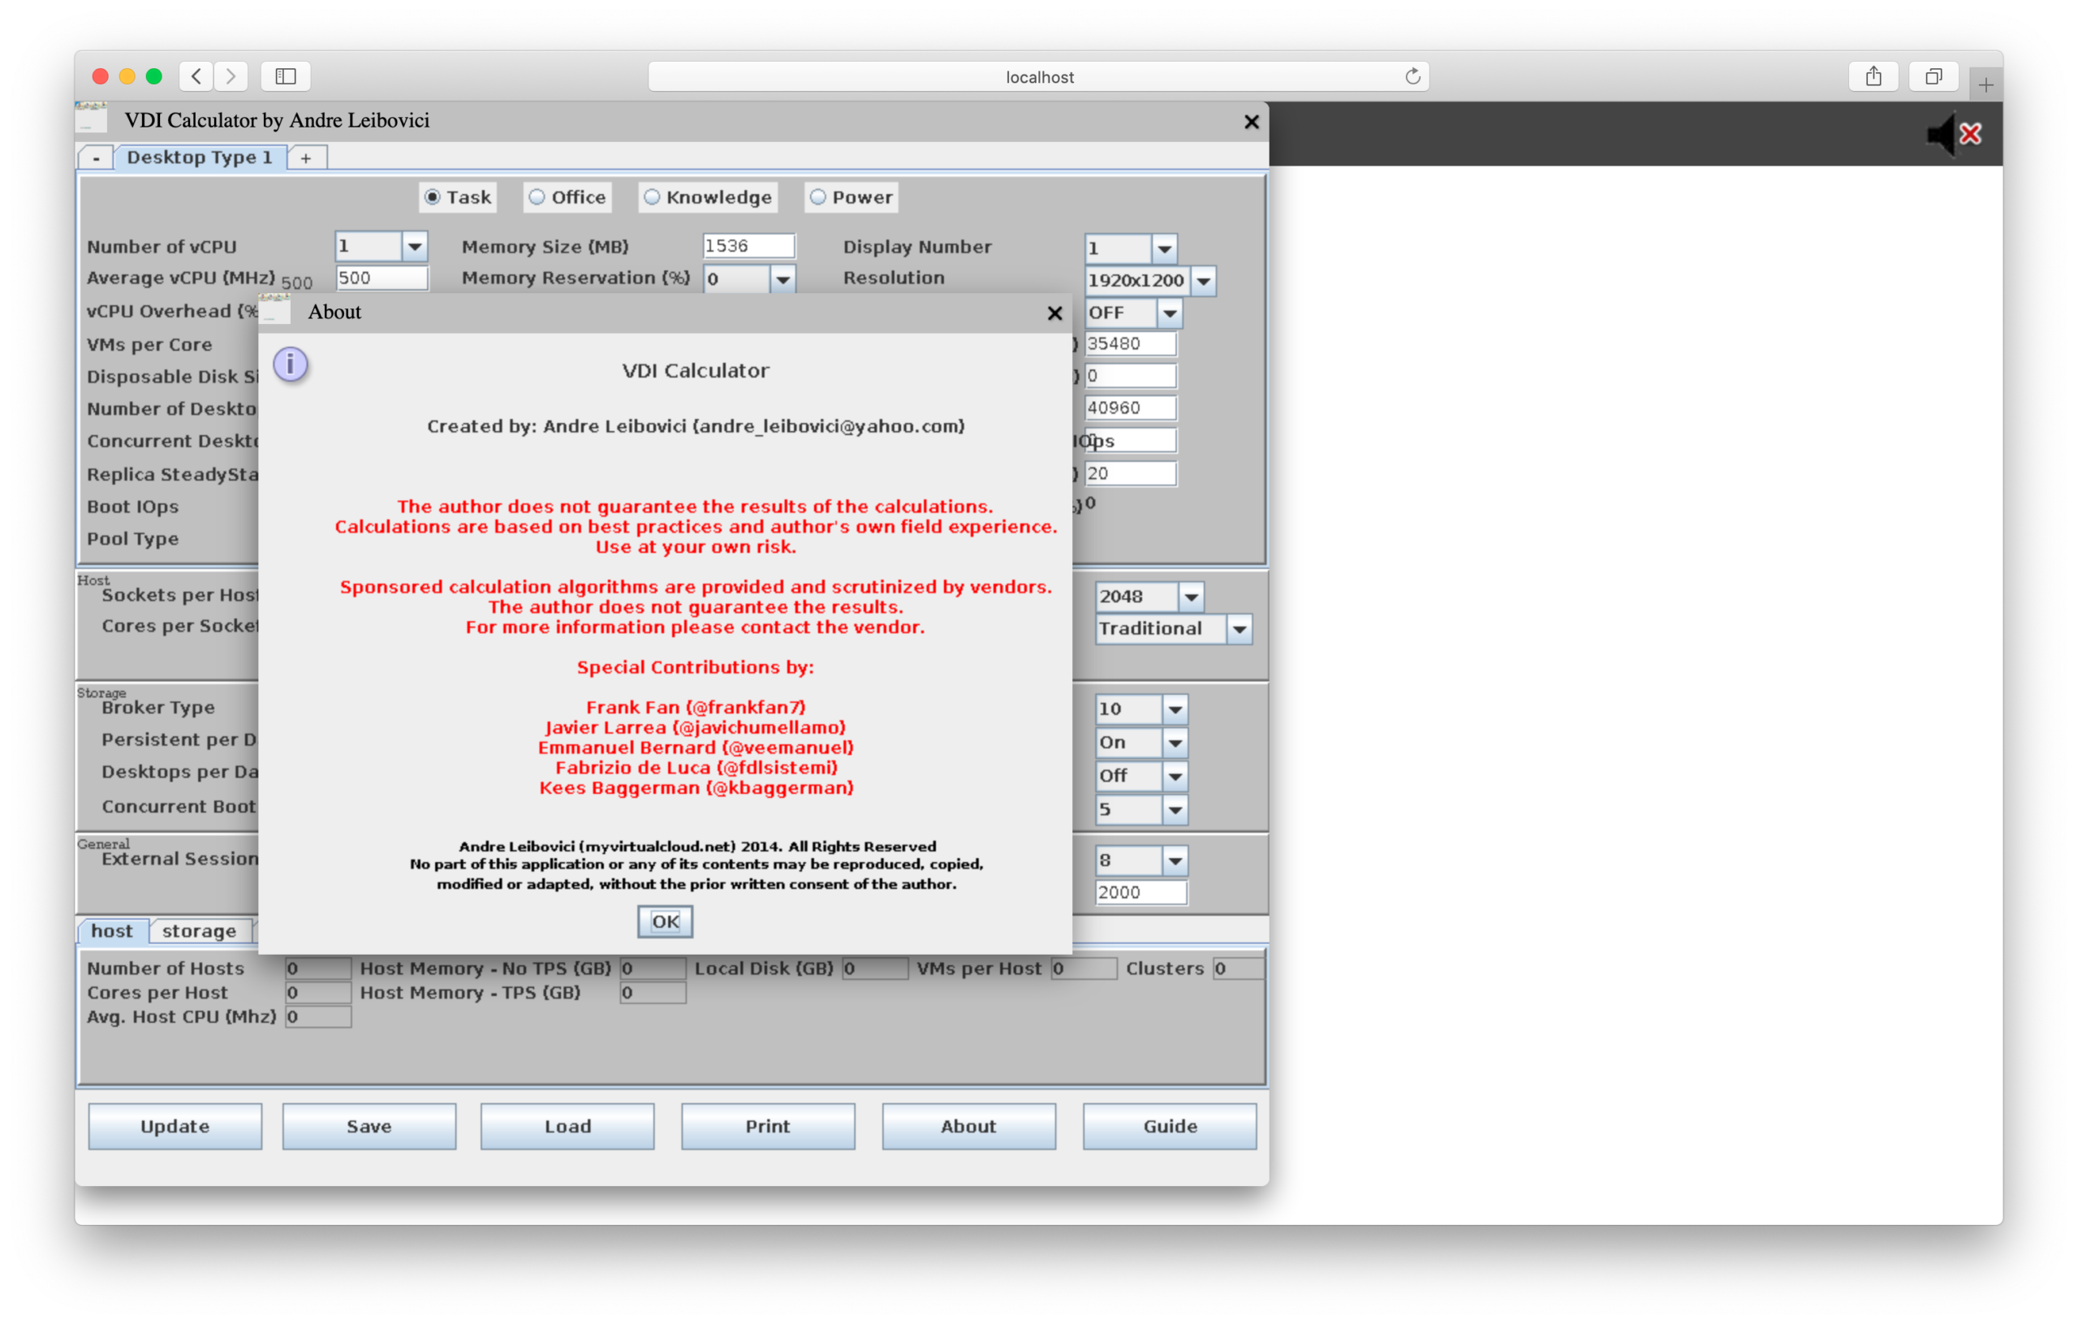Click the Print button
Viewport: 2078px width, 1324px height.
point(768,1127)
